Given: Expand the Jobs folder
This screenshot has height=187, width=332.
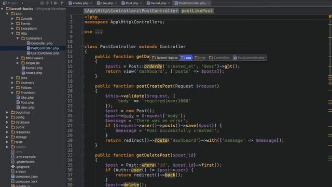Looking at the screenshot, I should (12, 78).
